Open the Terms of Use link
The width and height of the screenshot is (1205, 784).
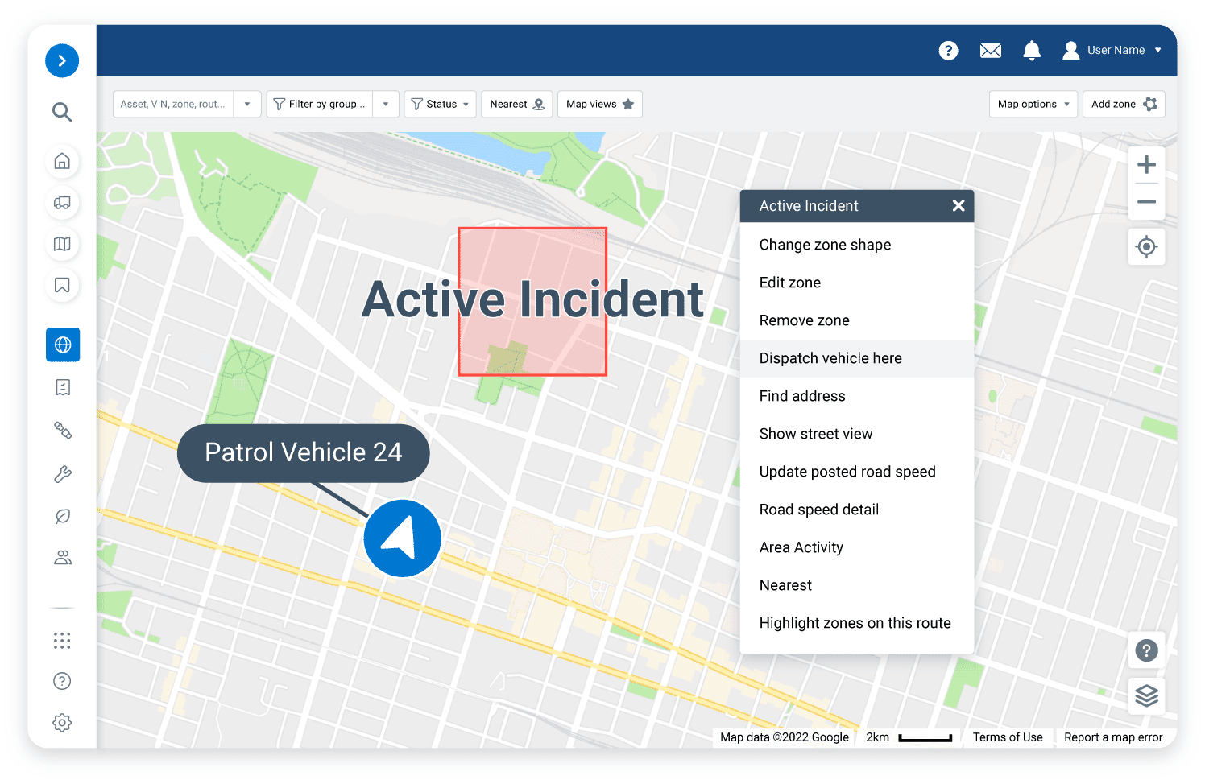coord(1008,737)
